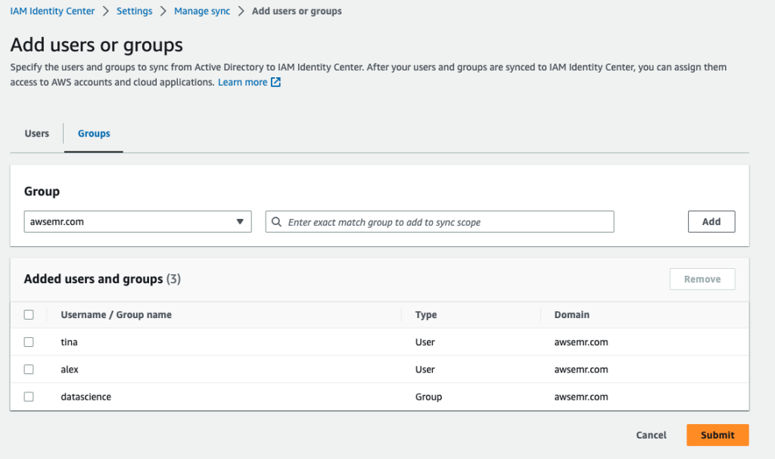775x459 pixels.
Task: Submit the sync scope changes
Action: [717, 436]
